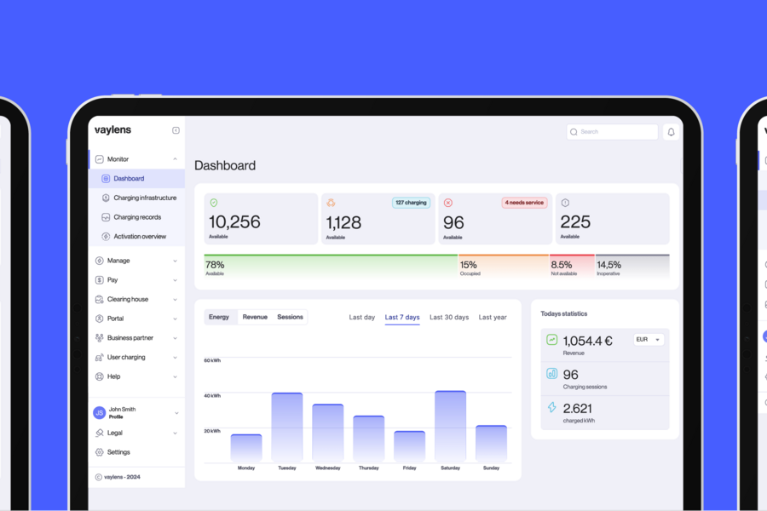This screenshot has height=511, width=767.
Task: Click the Dashboard grid icon in sidebar
Action: [x=106, y=179]
